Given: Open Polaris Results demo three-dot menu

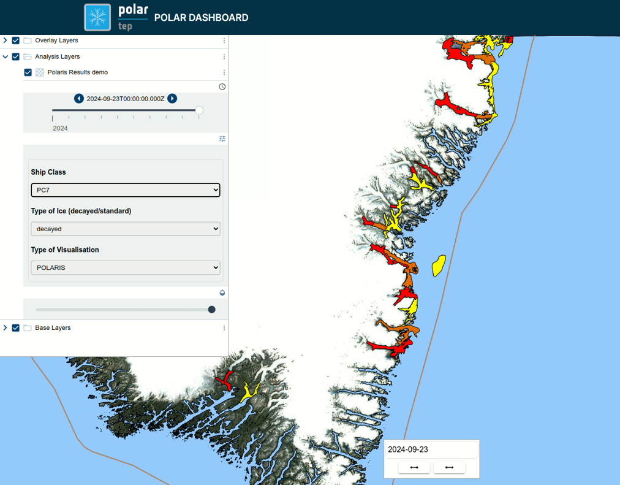Looking at the screenshot, I should (x=224, y=72).
